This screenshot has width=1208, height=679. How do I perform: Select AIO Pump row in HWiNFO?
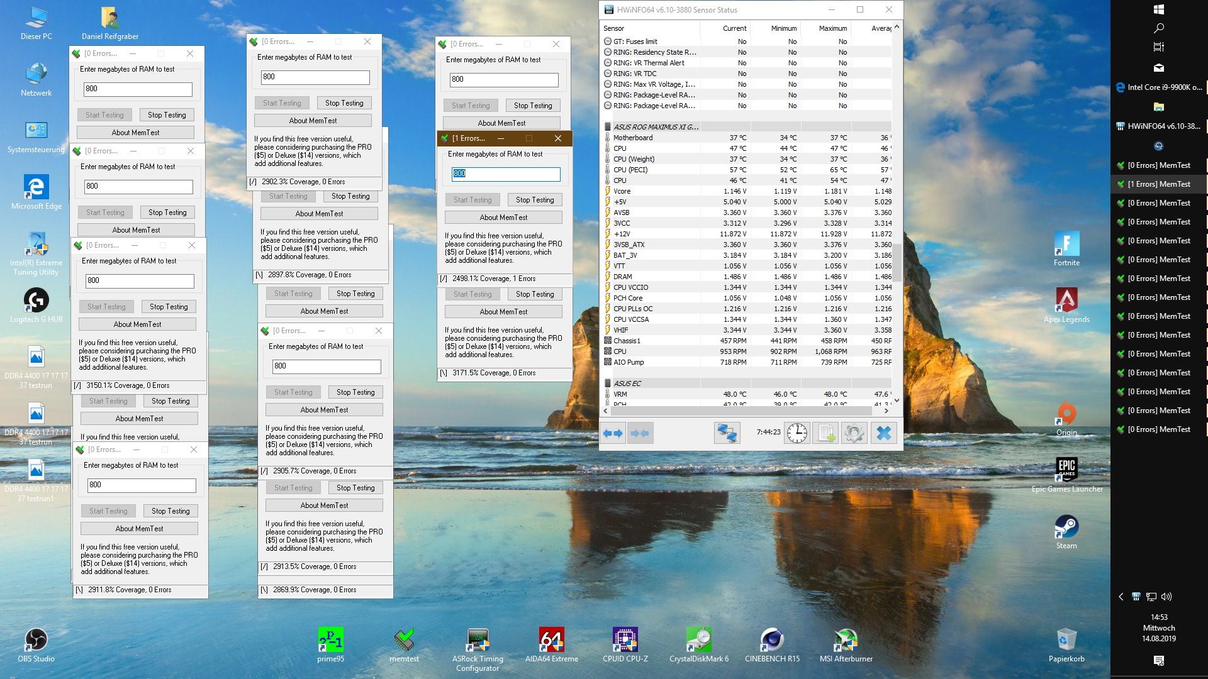point(747,362)
